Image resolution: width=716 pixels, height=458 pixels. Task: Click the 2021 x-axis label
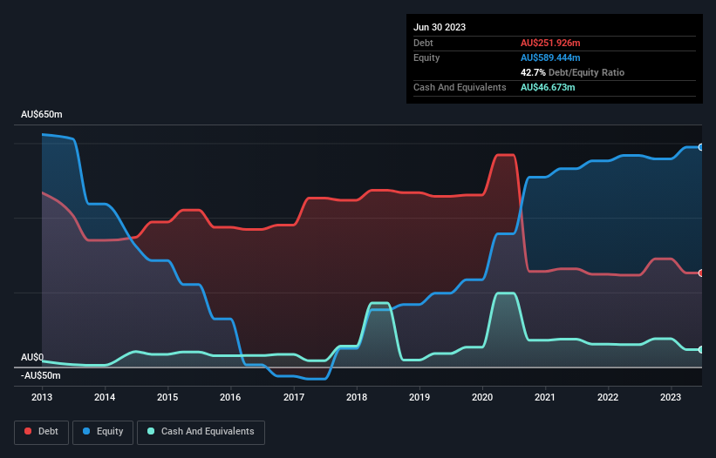(545, 397)
